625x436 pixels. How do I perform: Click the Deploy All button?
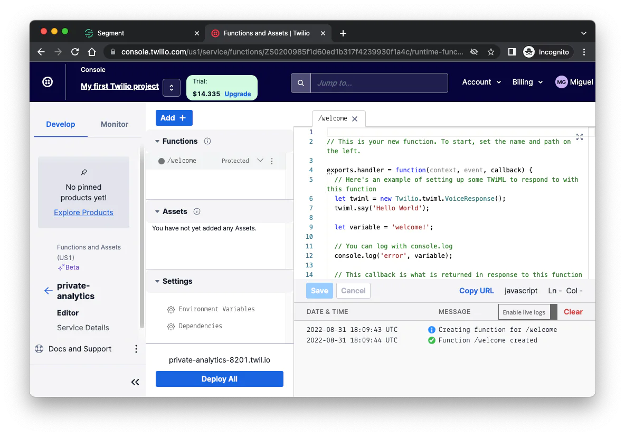coord(219,379)
